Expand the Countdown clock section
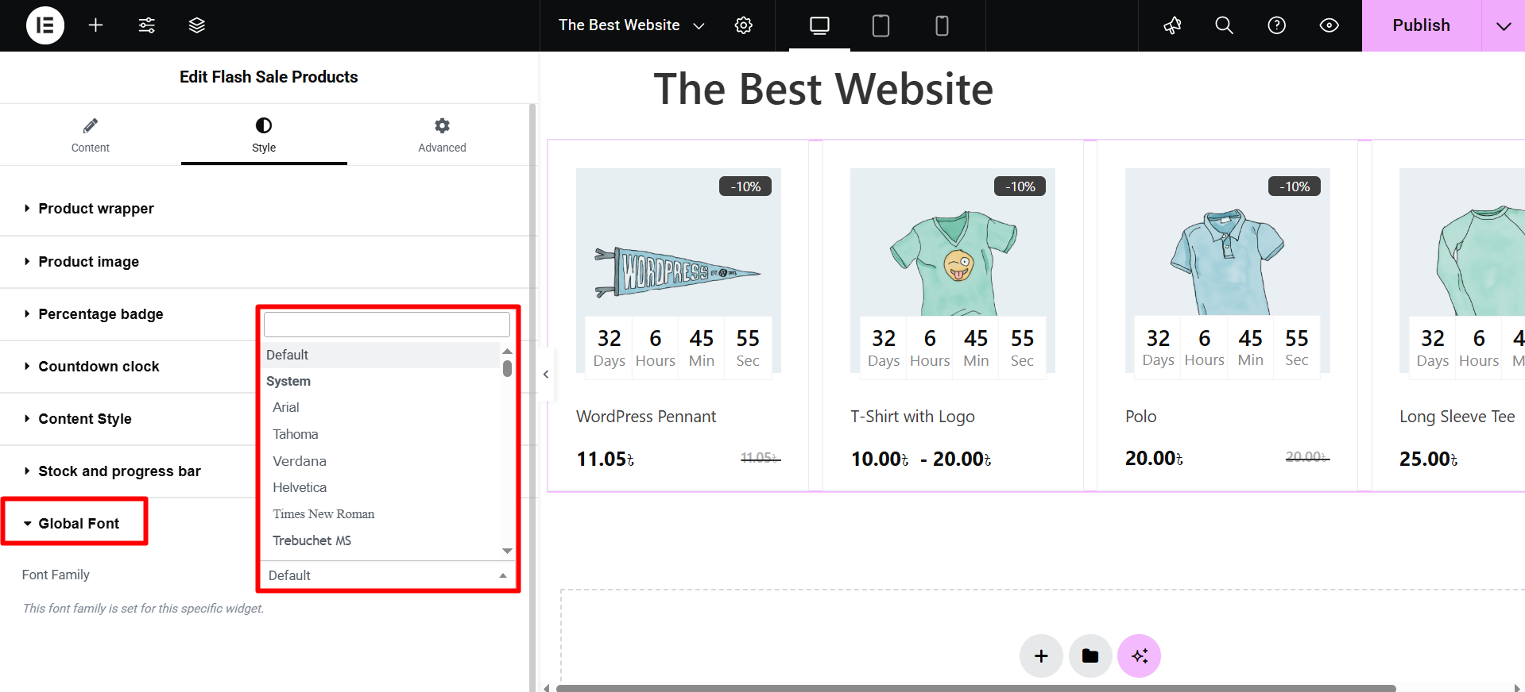Image resolution: width=1525 pixels, height=692 pixels. point(99,367)
